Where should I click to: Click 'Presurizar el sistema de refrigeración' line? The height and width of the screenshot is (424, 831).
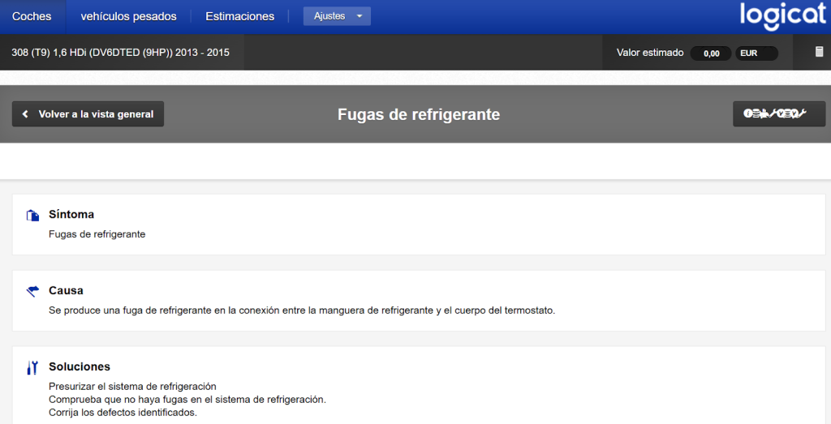click(132, 387)
